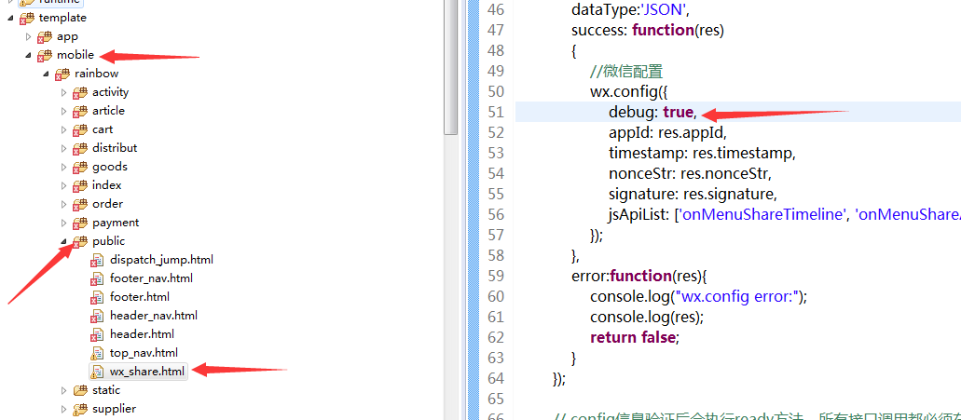
Task: Click the mobile package icon
Action: (x=45, y=55)
